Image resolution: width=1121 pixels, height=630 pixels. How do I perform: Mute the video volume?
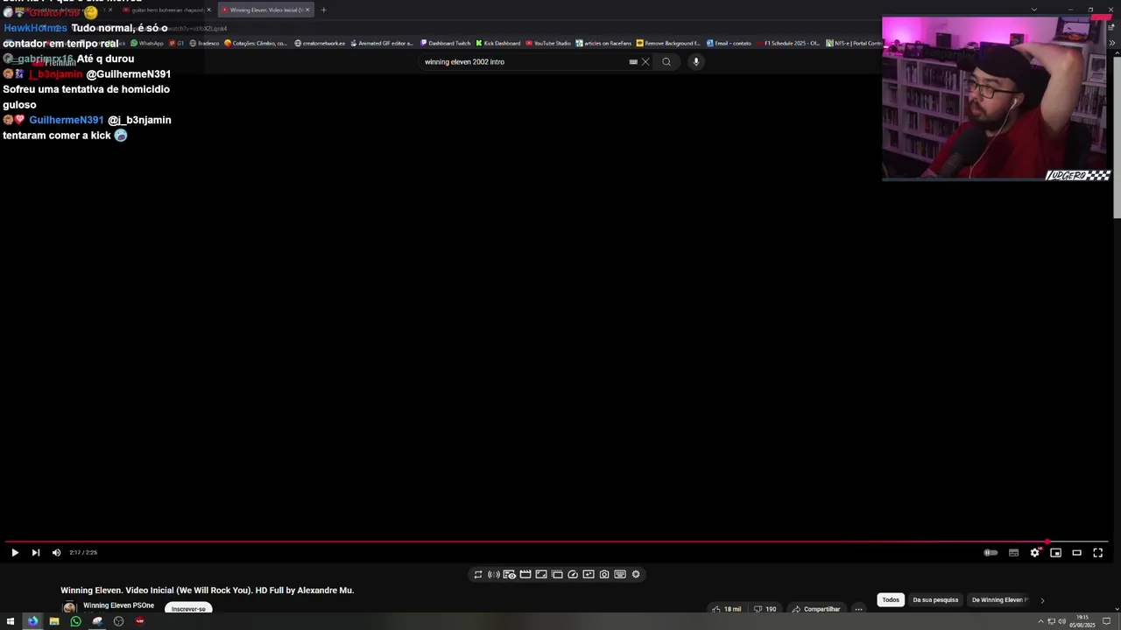pyautogui.click(x=56, y=552)
